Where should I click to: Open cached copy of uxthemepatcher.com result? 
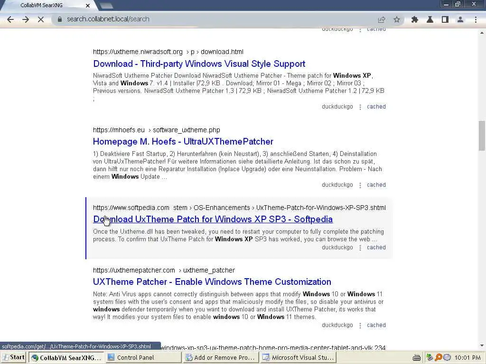[376, 325]
